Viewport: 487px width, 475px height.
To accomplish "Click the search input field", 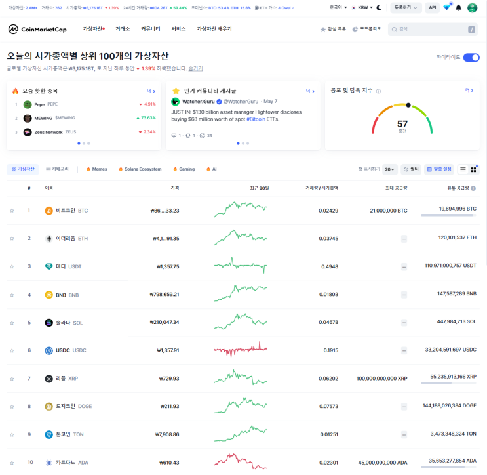I will 433,30.
